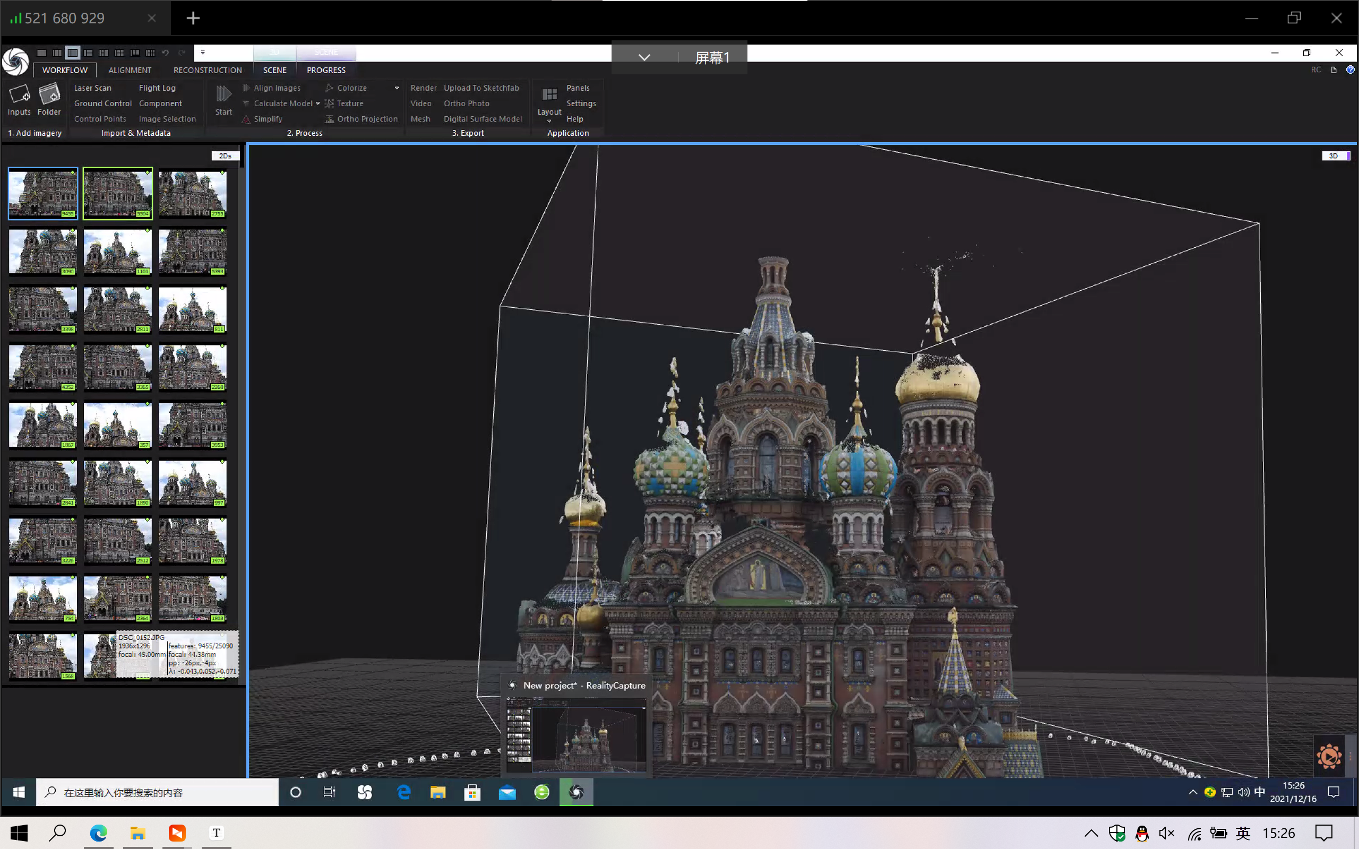
Task: Open Mail app in remote taskbar
Action: click(x=507, y=792)
